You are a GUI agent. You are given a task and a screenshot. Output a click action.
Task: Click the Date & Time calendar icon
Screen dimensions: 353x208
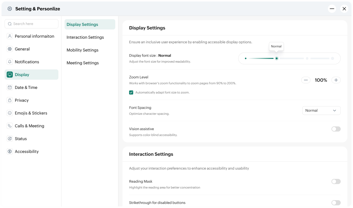[x=10, y=87]
